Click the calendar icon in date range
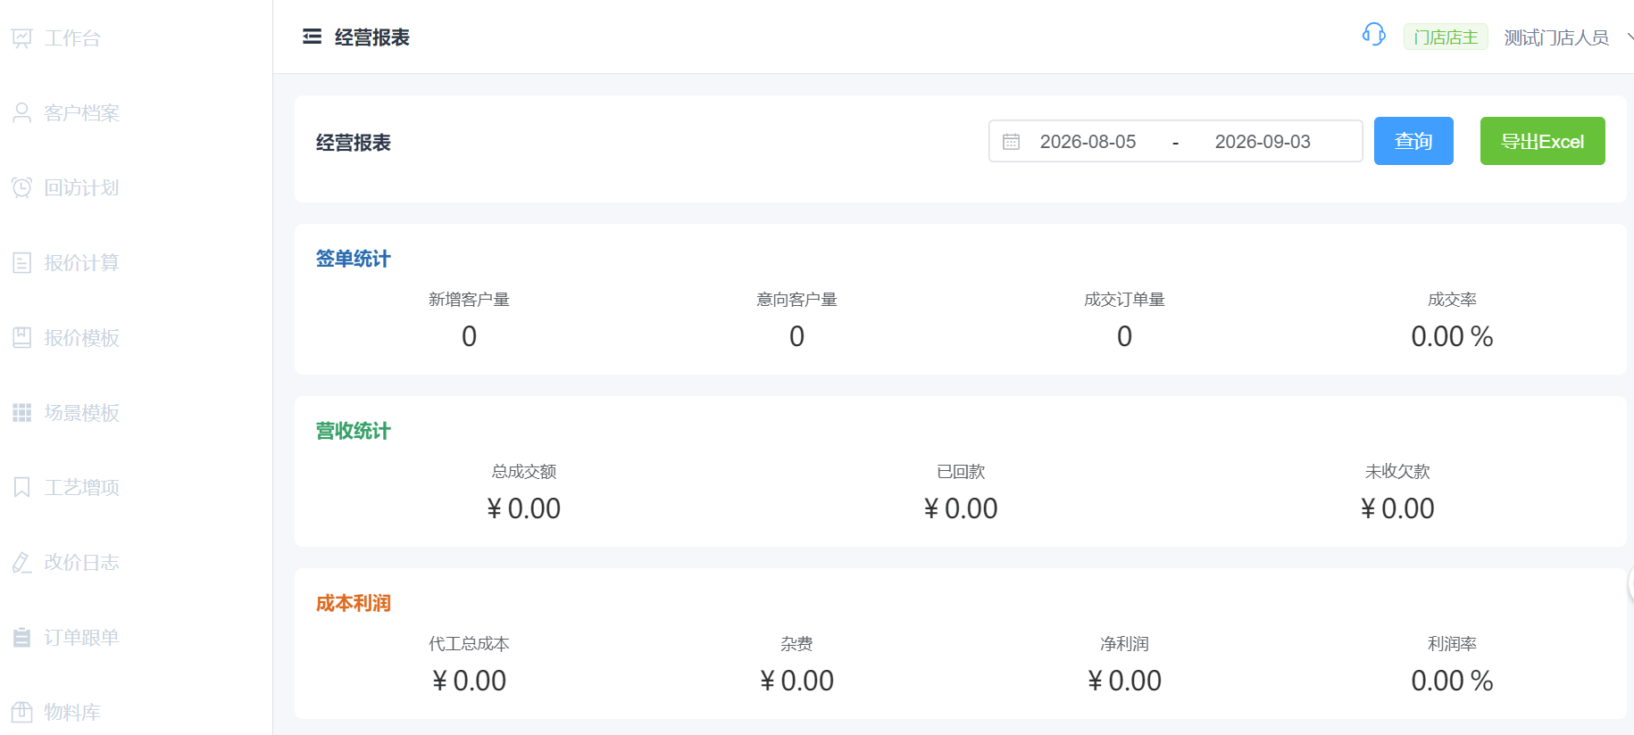The height and width of the screenshot is (735, 1634). (1011, 142)
